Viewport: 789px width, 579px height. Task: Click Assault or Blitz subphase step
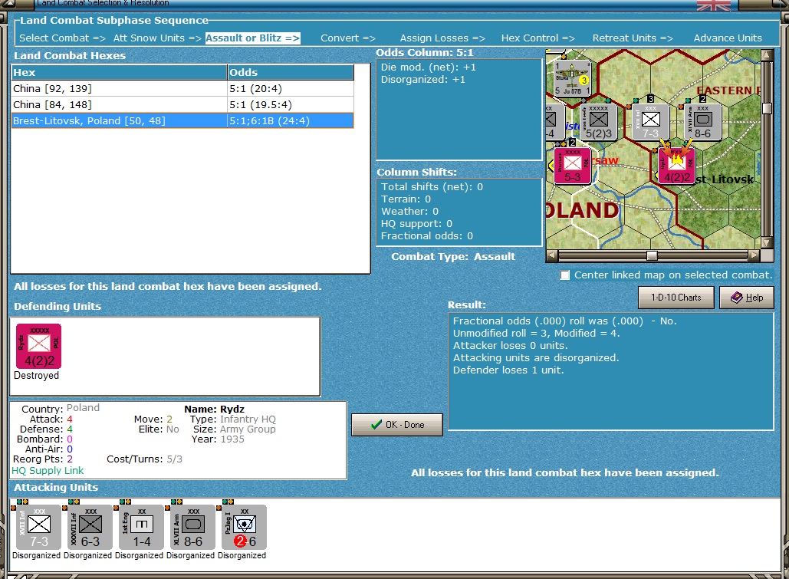coord(252,38)
